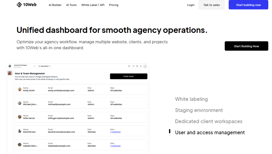Open notifications with the bell icon
Viewport: 272px width, 154px height.
(x=141, y=66)
